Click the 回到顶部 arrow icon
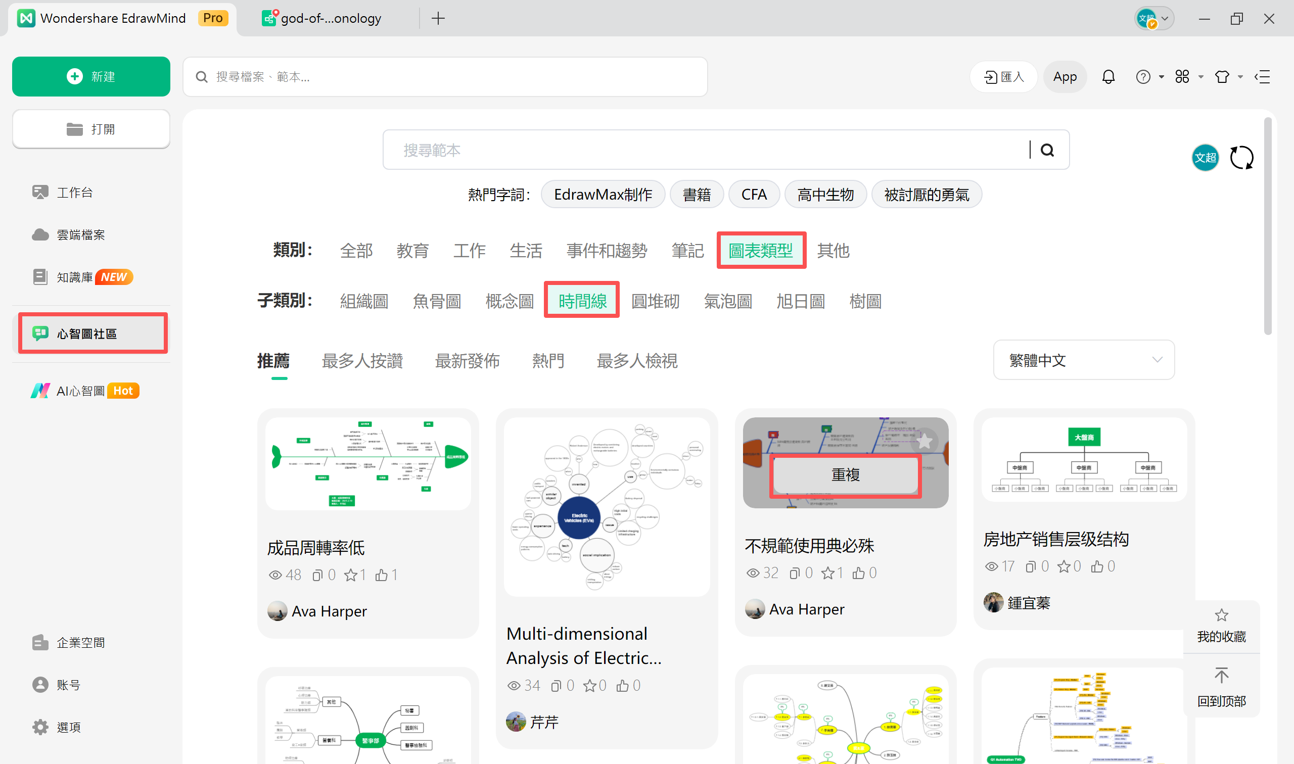Viewport: 1294px width, 764px height. pyautogui.click(x=1221, y=676)
